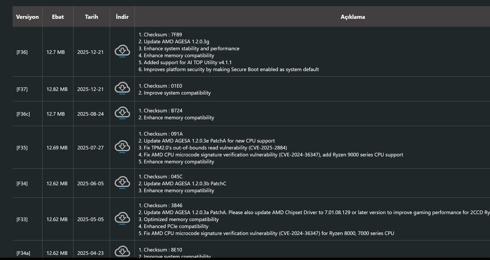Click the 12.82 MB size cell
This screenshot has width=490, height=260.
pyautogui.click(x=57, y=89)
